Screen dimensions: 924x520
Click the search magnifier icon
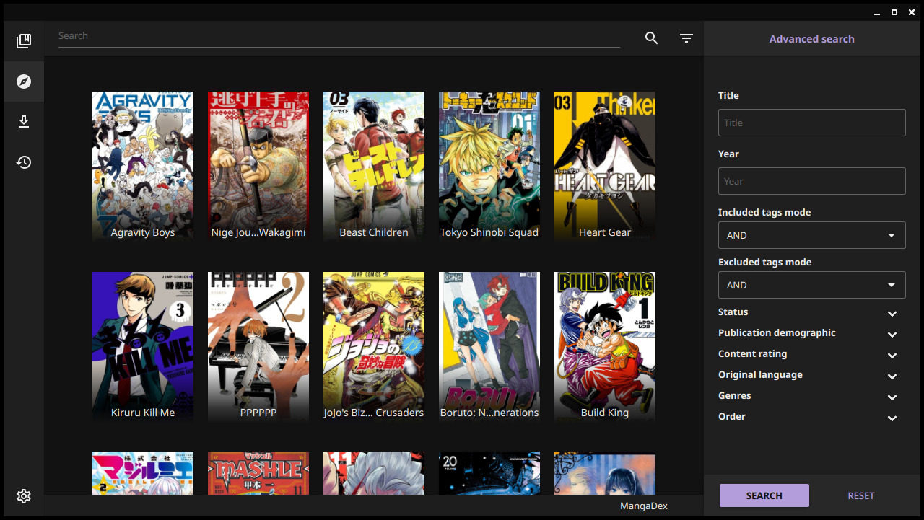point(652,38)
